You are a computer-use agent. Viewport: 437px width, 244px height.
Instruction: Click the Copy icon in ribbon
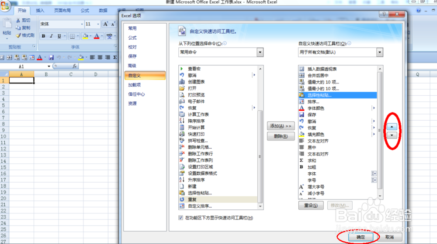[18, 28]
